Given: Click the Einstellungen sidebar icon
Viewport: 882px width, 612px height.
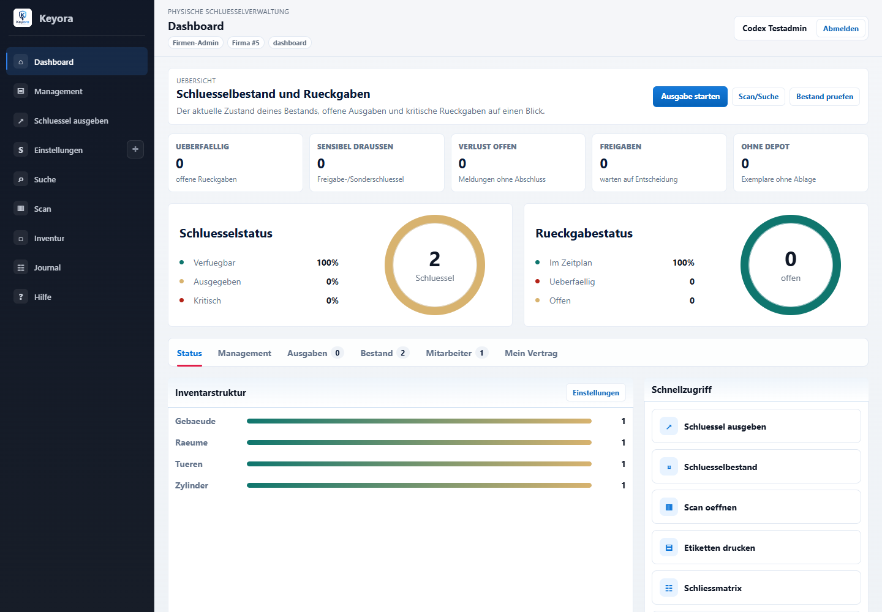Looking at the screenshot, I should [21, 150].
